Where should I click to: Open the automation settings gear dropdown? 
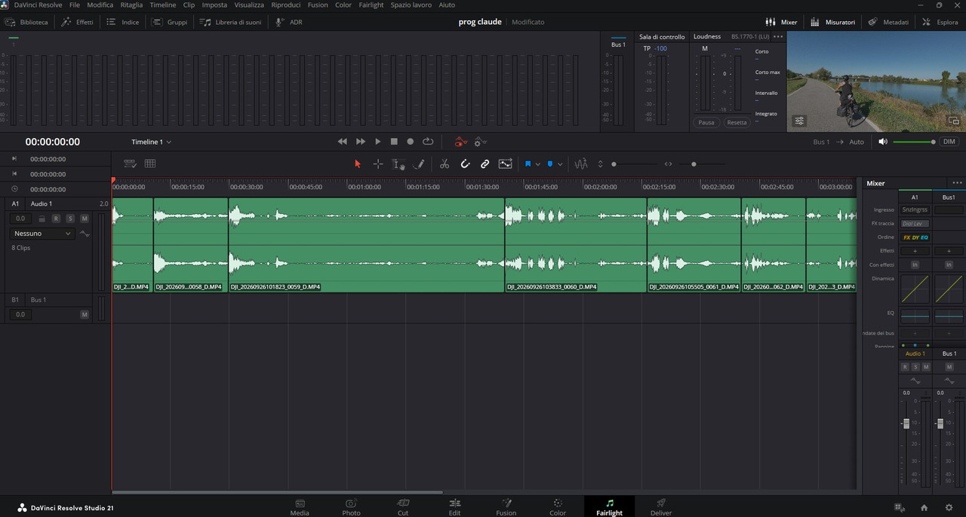[481, 142]
